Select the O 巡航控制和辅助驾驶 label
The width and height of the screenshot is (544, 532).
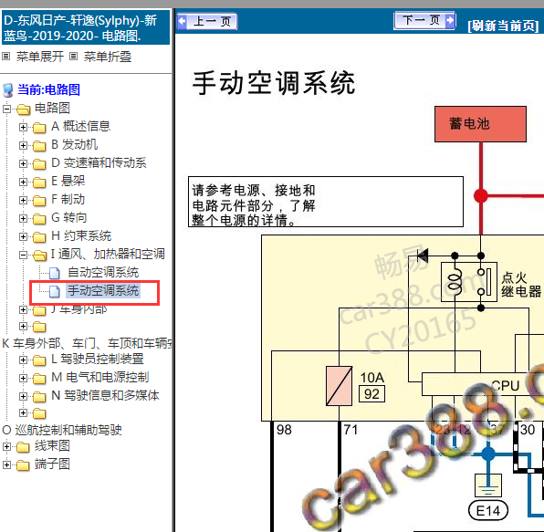(62, 430)
